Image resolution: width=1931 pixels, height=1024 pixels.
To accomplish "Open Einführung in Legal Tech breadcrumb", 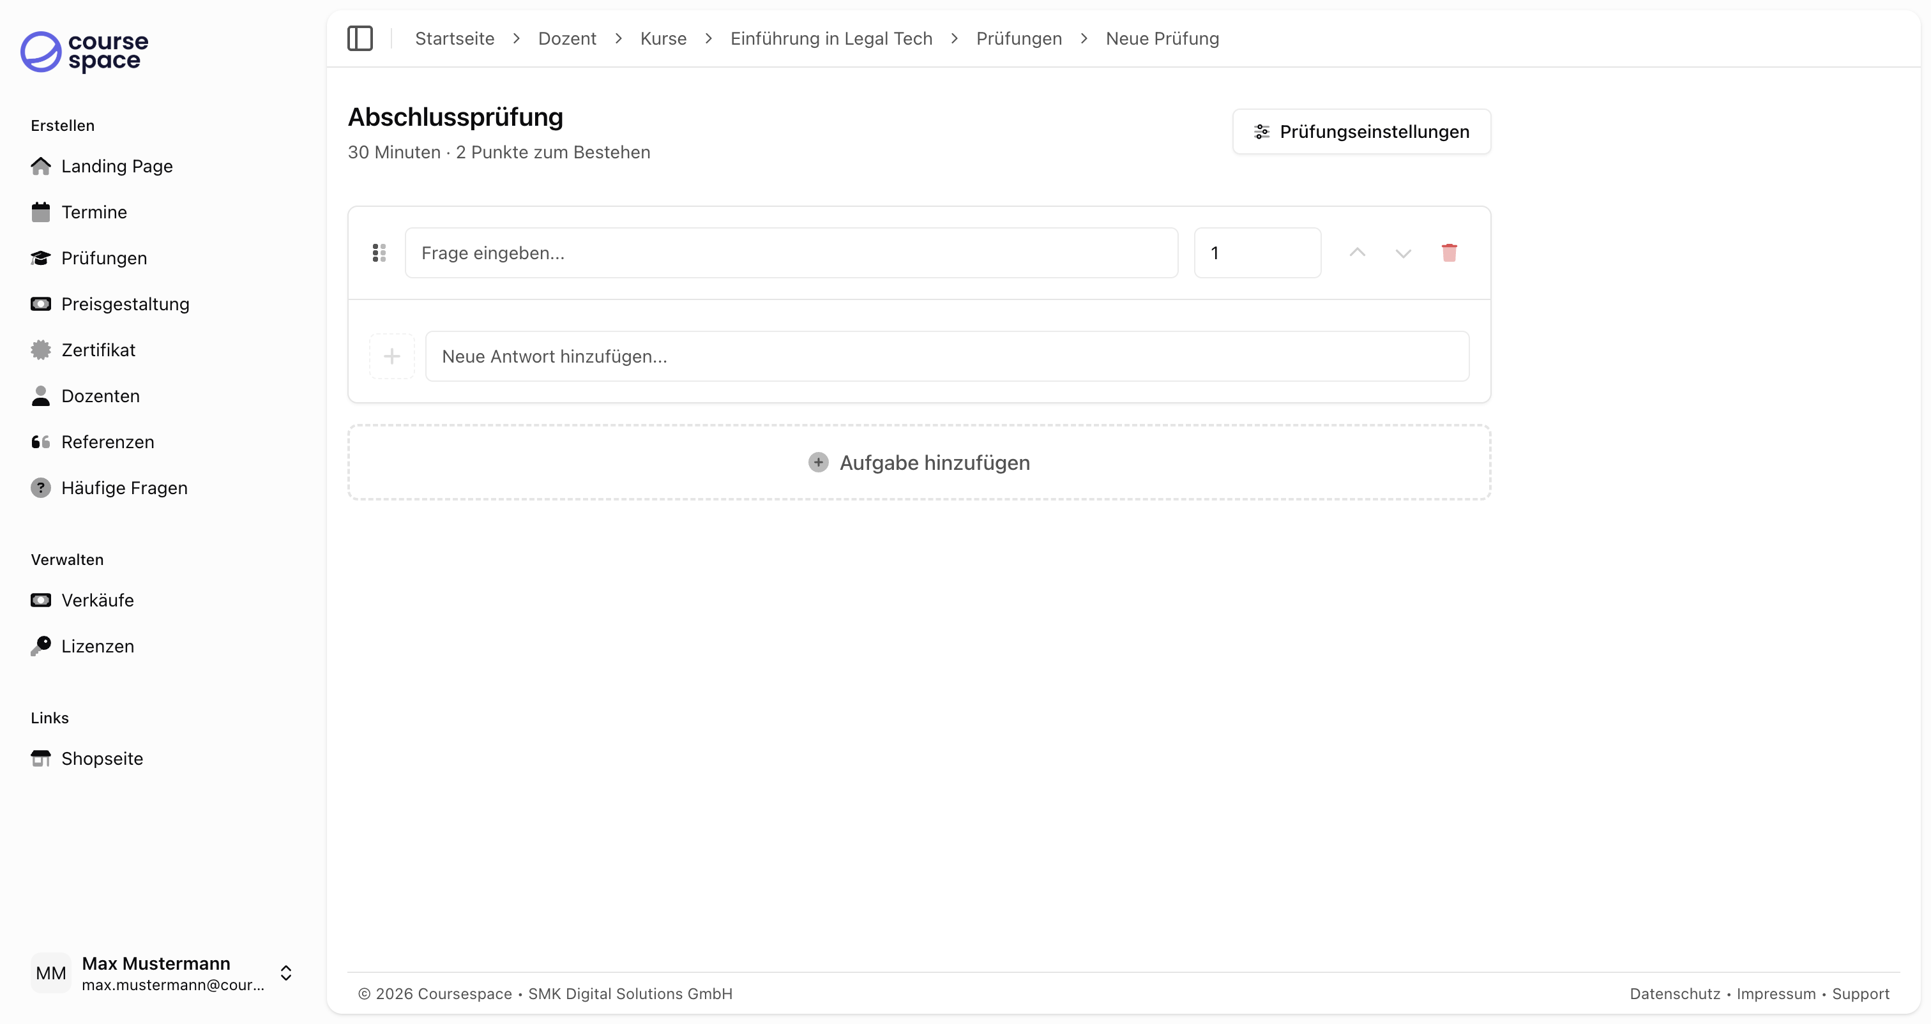I will (x=831, y=38).
